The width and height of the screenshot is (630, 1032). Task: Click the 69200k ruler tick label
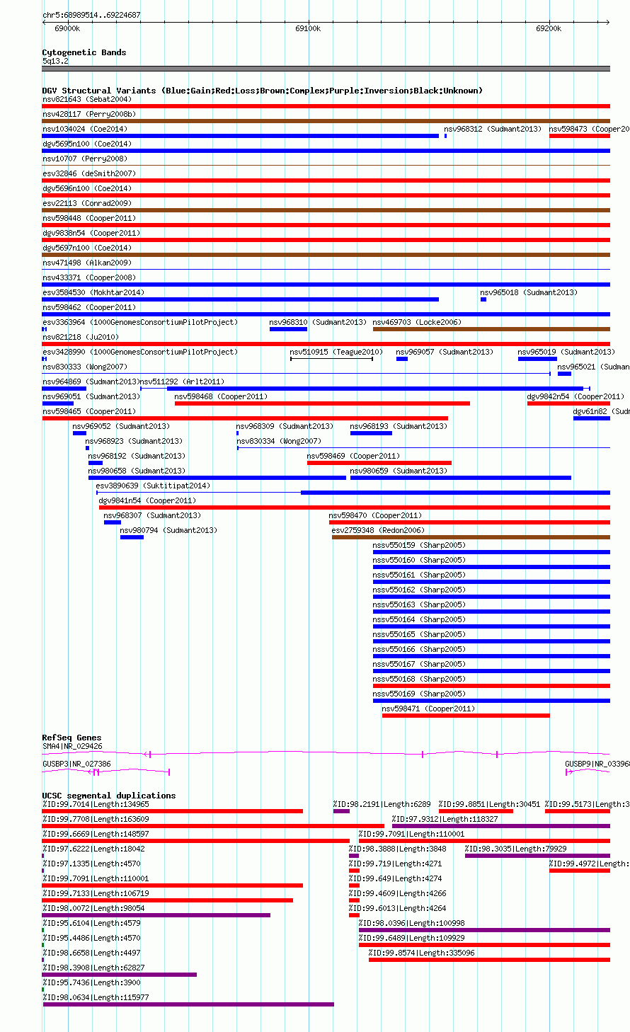[549, 28]
